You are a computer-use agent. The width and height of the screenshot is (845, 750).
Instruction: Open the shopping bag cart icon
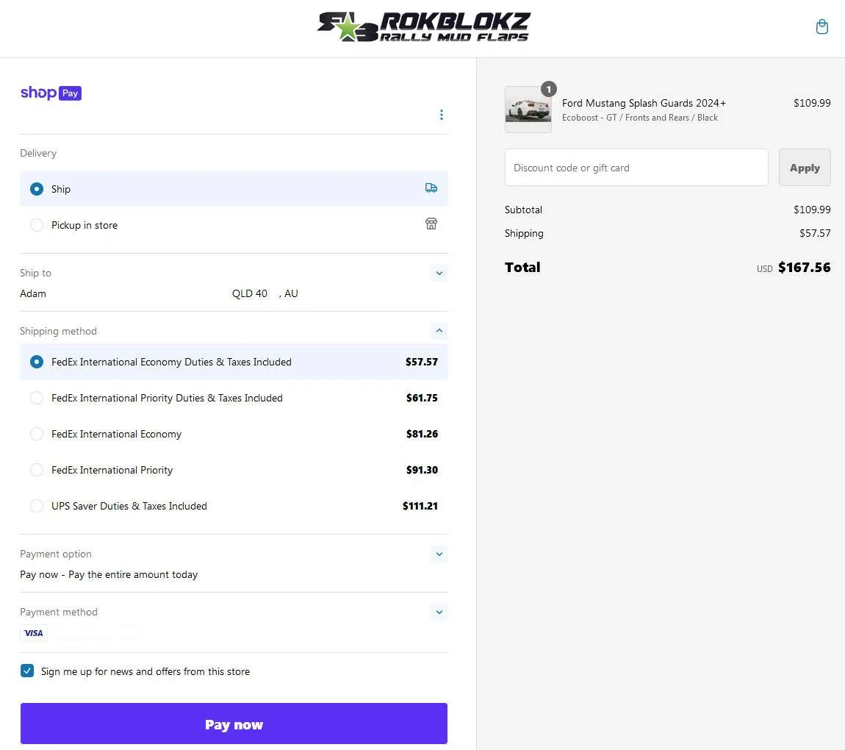coord(821,26)
